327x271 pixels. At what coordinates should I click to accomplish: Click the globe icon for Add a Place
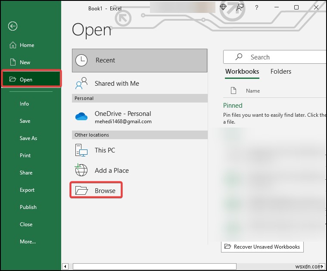click(81, 170)
